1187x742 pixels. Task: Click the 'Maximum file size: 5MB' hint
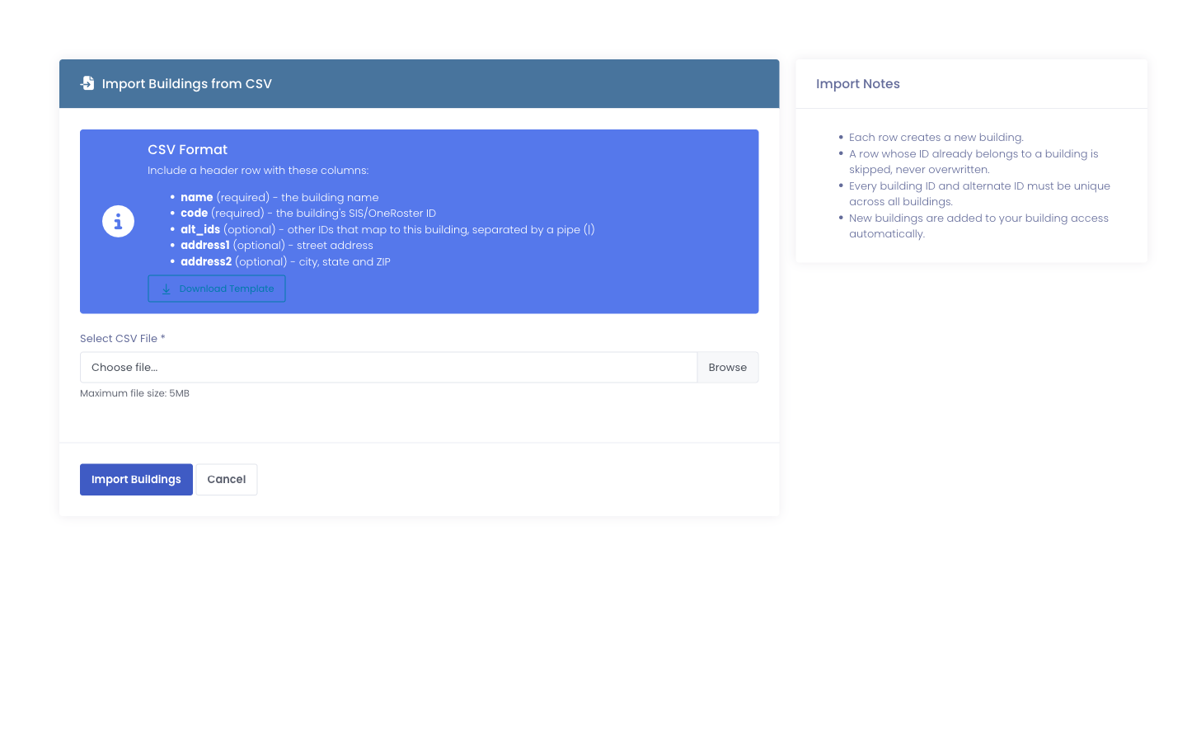click(134, 394)
